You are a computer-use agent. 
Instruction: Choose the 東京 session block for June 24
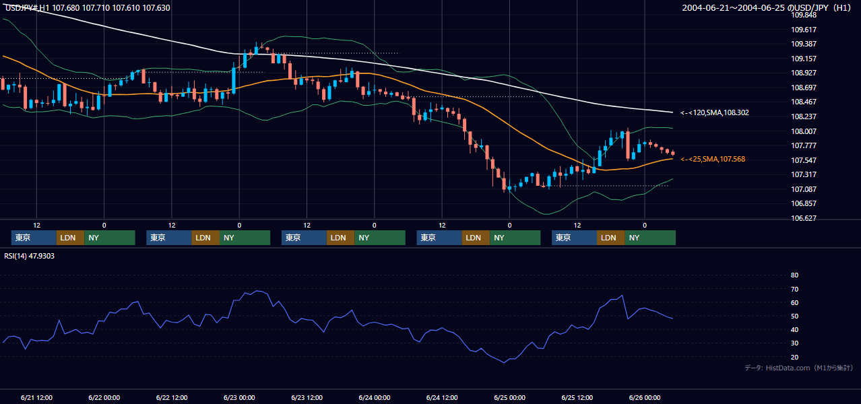tap(439, 238)
